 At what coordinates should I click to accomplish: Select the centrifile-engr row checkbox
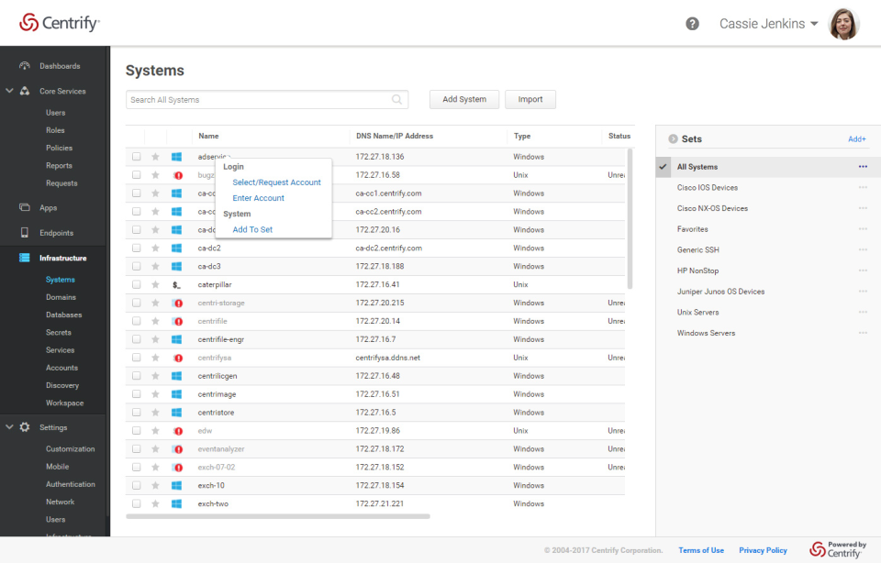[137, 339]
